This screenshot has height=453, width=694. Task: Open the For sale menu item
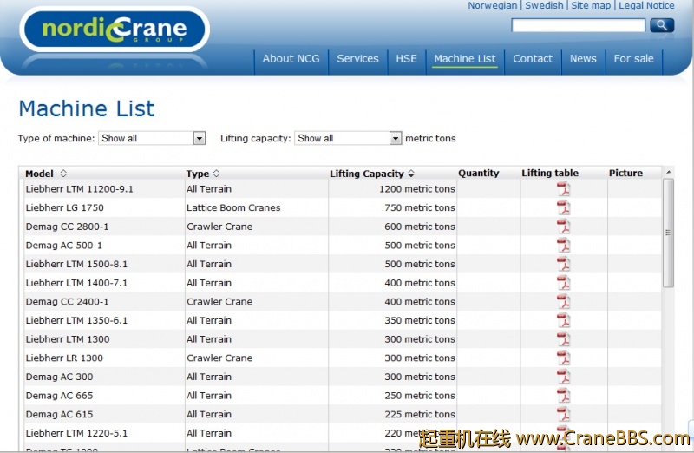[x=633, y=59]
